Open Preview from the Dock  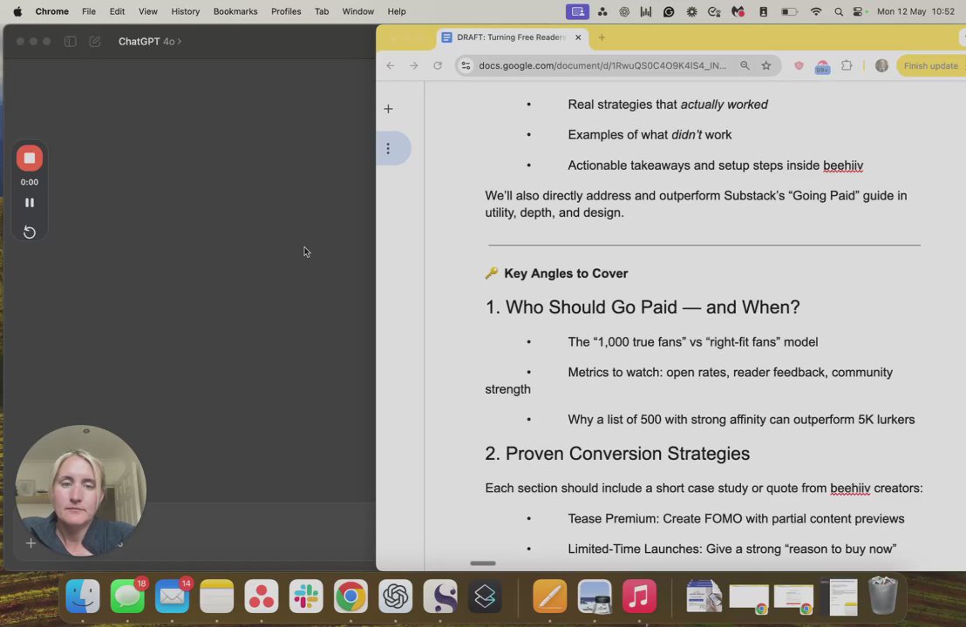[x=595, y=597]
